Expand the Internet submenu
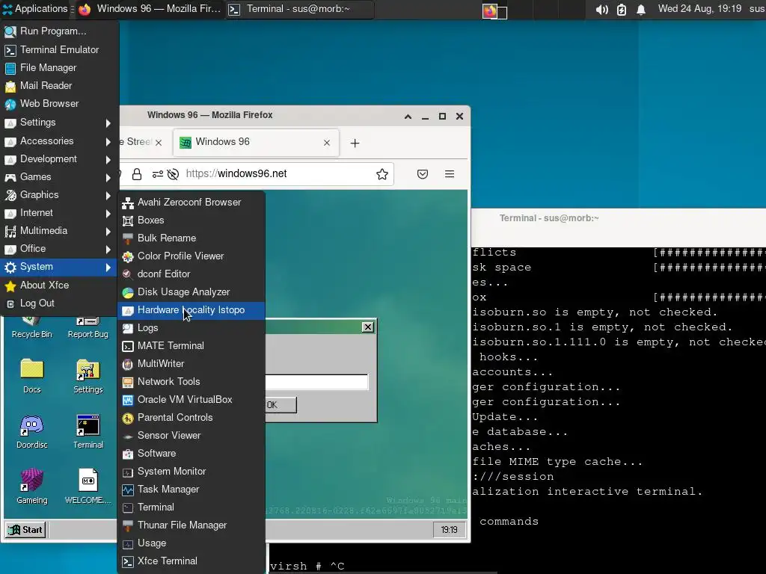Viewport: 766px width, 574px height. coord(58,213)
